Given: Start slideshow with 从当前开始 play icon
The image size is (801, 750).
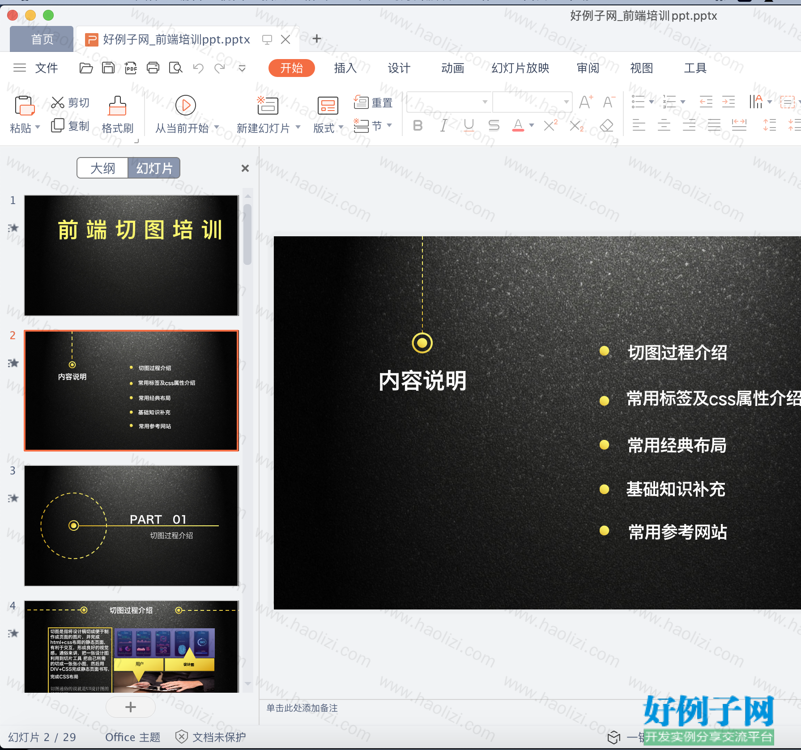Looking at the screenshot, I should (186, 106).
